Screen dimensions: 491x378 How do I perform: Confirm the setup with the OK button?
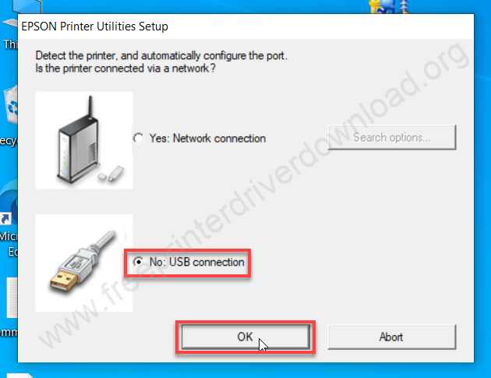(245, 337)
